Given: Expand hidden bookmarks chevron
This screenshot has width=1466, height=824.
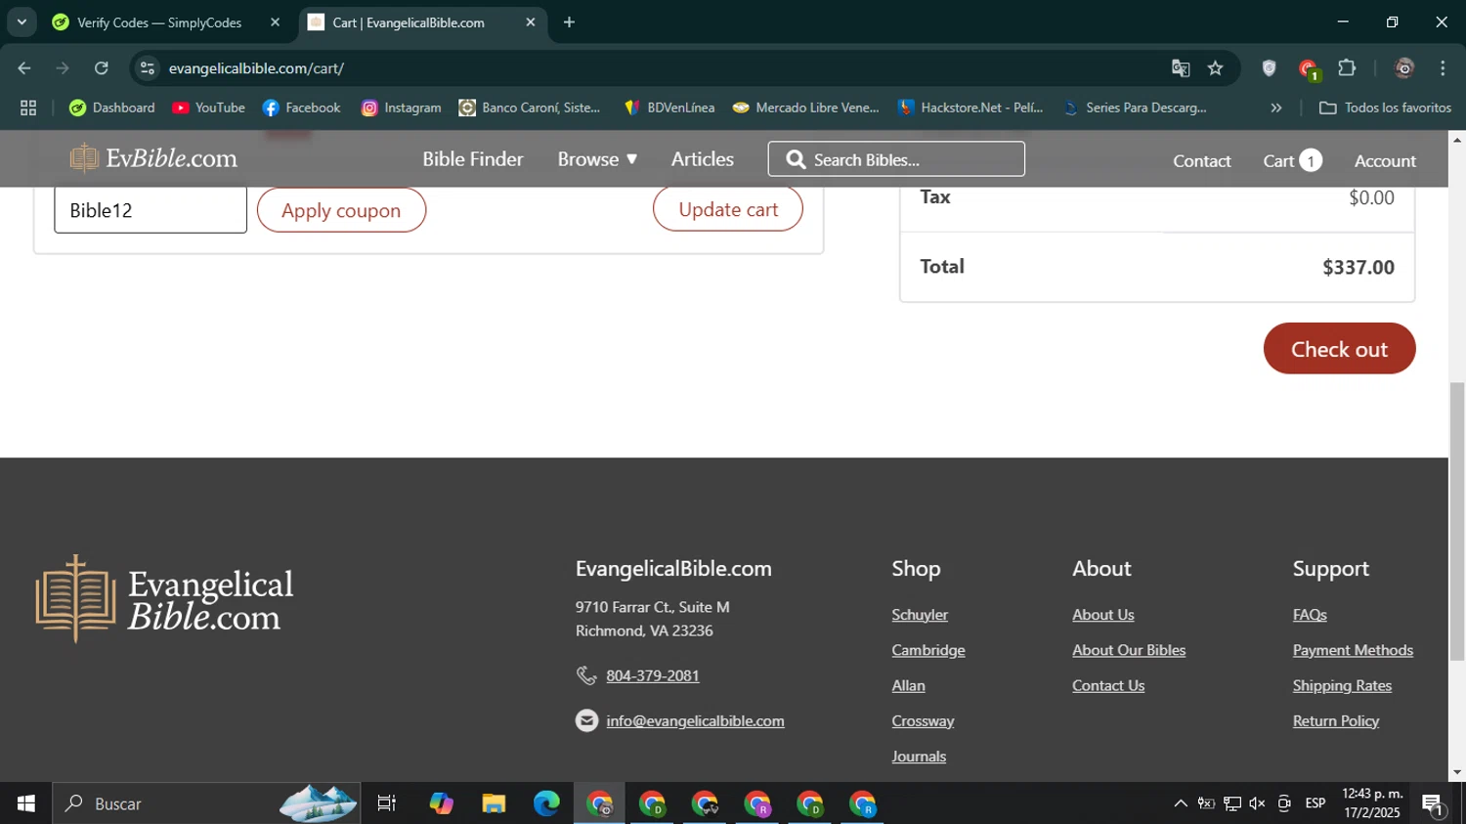Looking at the screenshot, I should pos(1275,108).
